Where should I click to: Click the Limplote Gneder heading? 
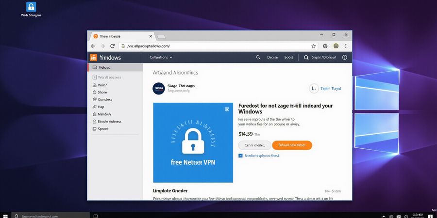[170, 191]
